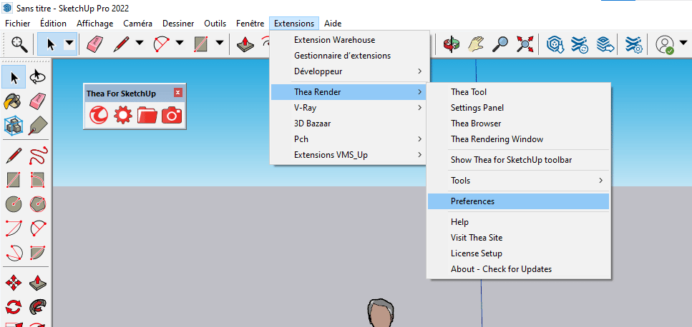
Task: Select Rectangle tool in left toolbox
Action: 14,179
